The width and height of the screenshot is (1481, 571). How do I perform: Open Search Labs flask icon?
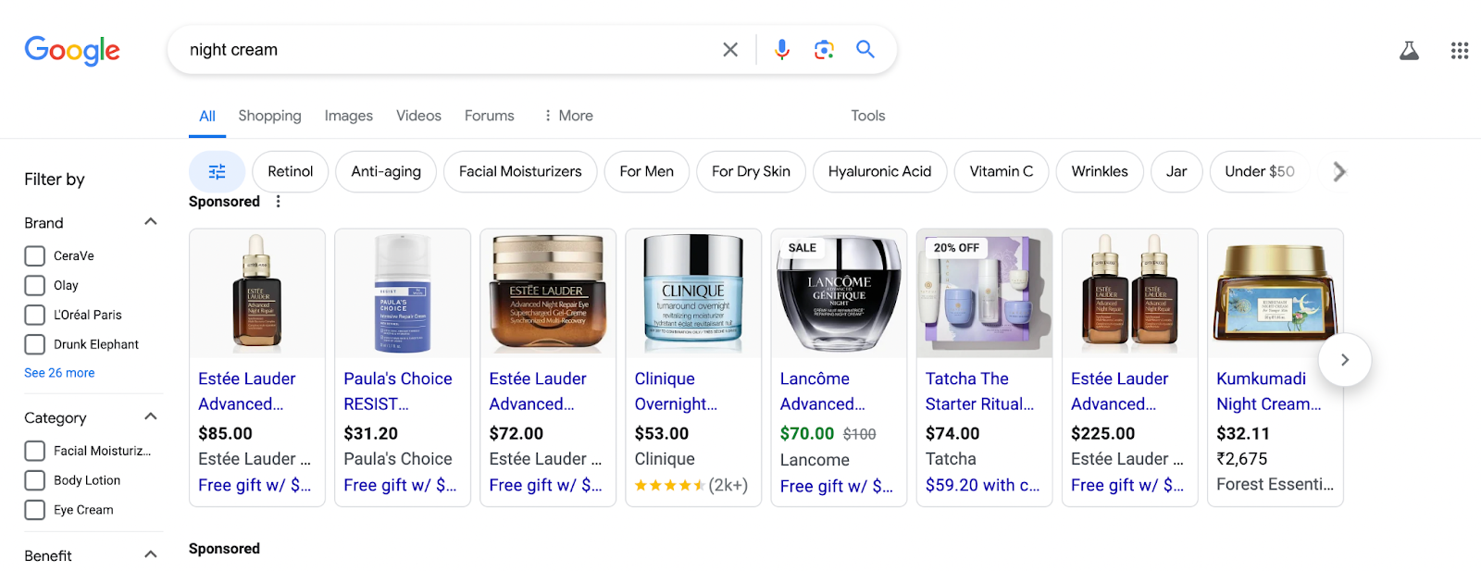point(1409,51)
